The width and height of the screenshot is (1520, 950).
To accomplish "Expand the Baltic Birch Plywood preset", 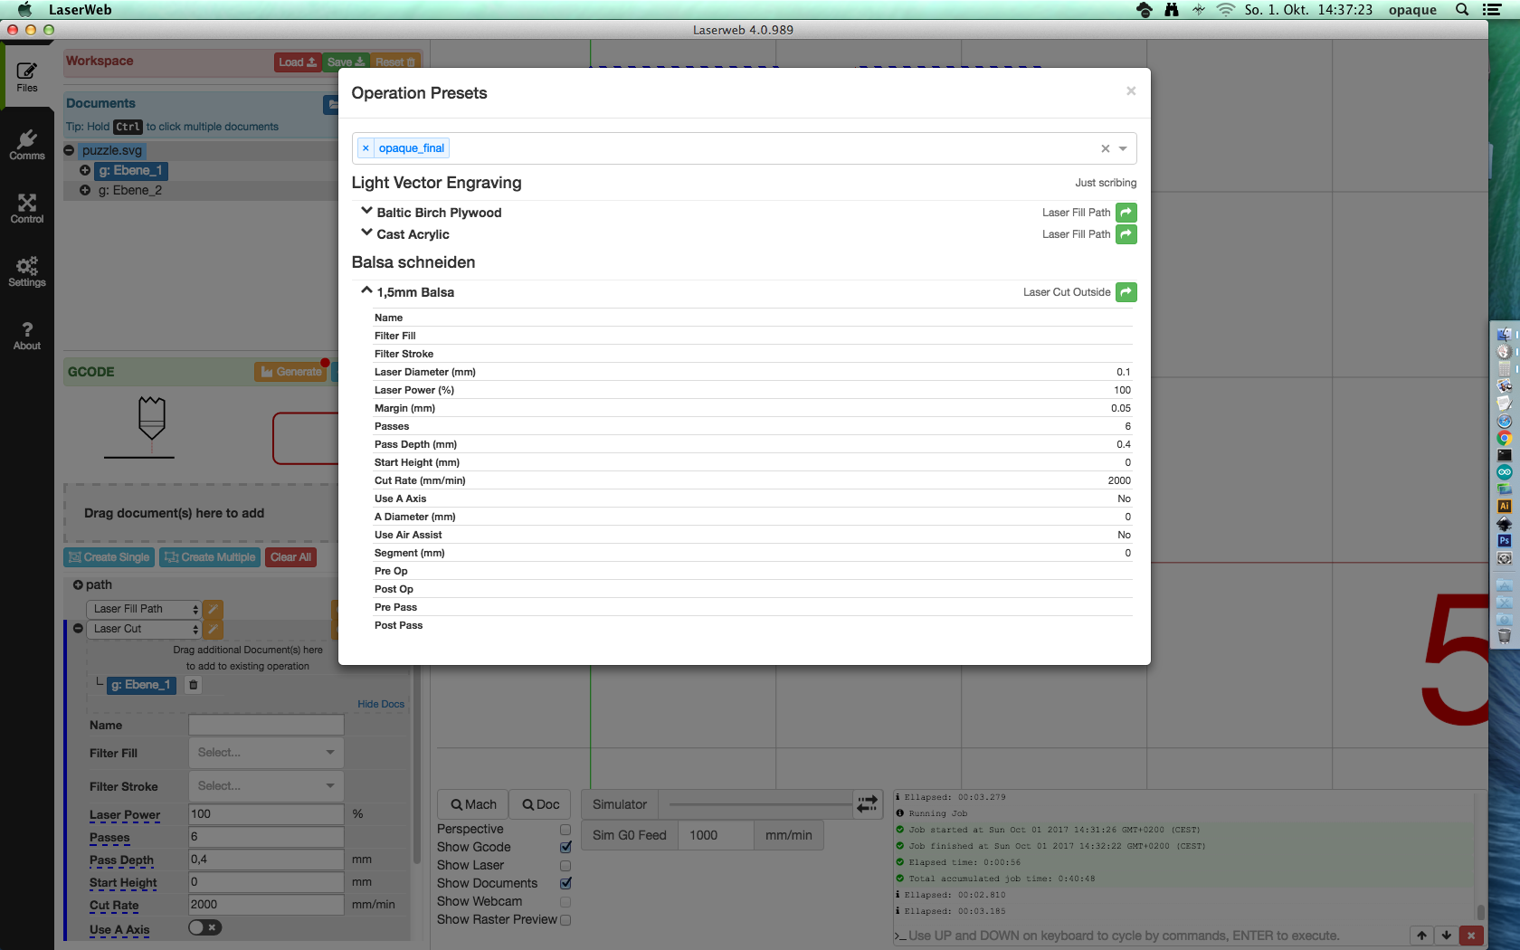I will 366,211.
